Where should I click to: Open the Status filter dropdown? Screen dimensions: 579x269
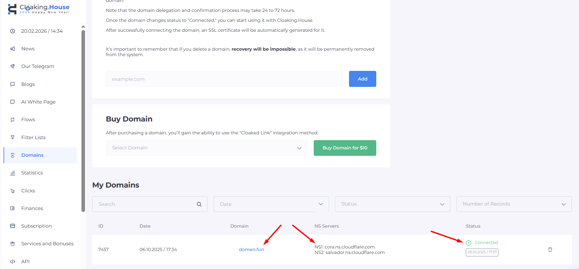[392, 204]
